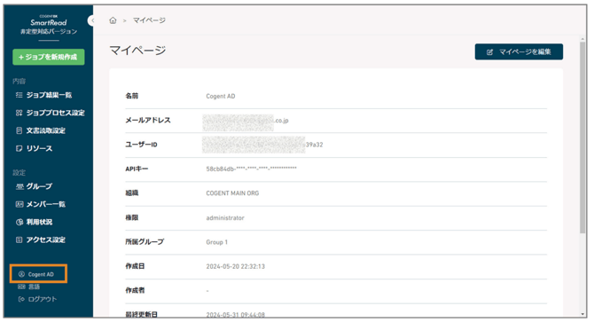Screen dimensions: 594x322
Task: Click the 組織 row label
Action: tap(132, 193)
